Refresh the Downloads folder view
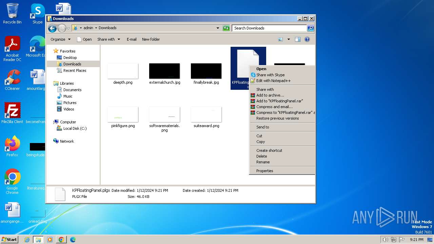The width and height of the screenshot is (434, 244). pos(226,28)
